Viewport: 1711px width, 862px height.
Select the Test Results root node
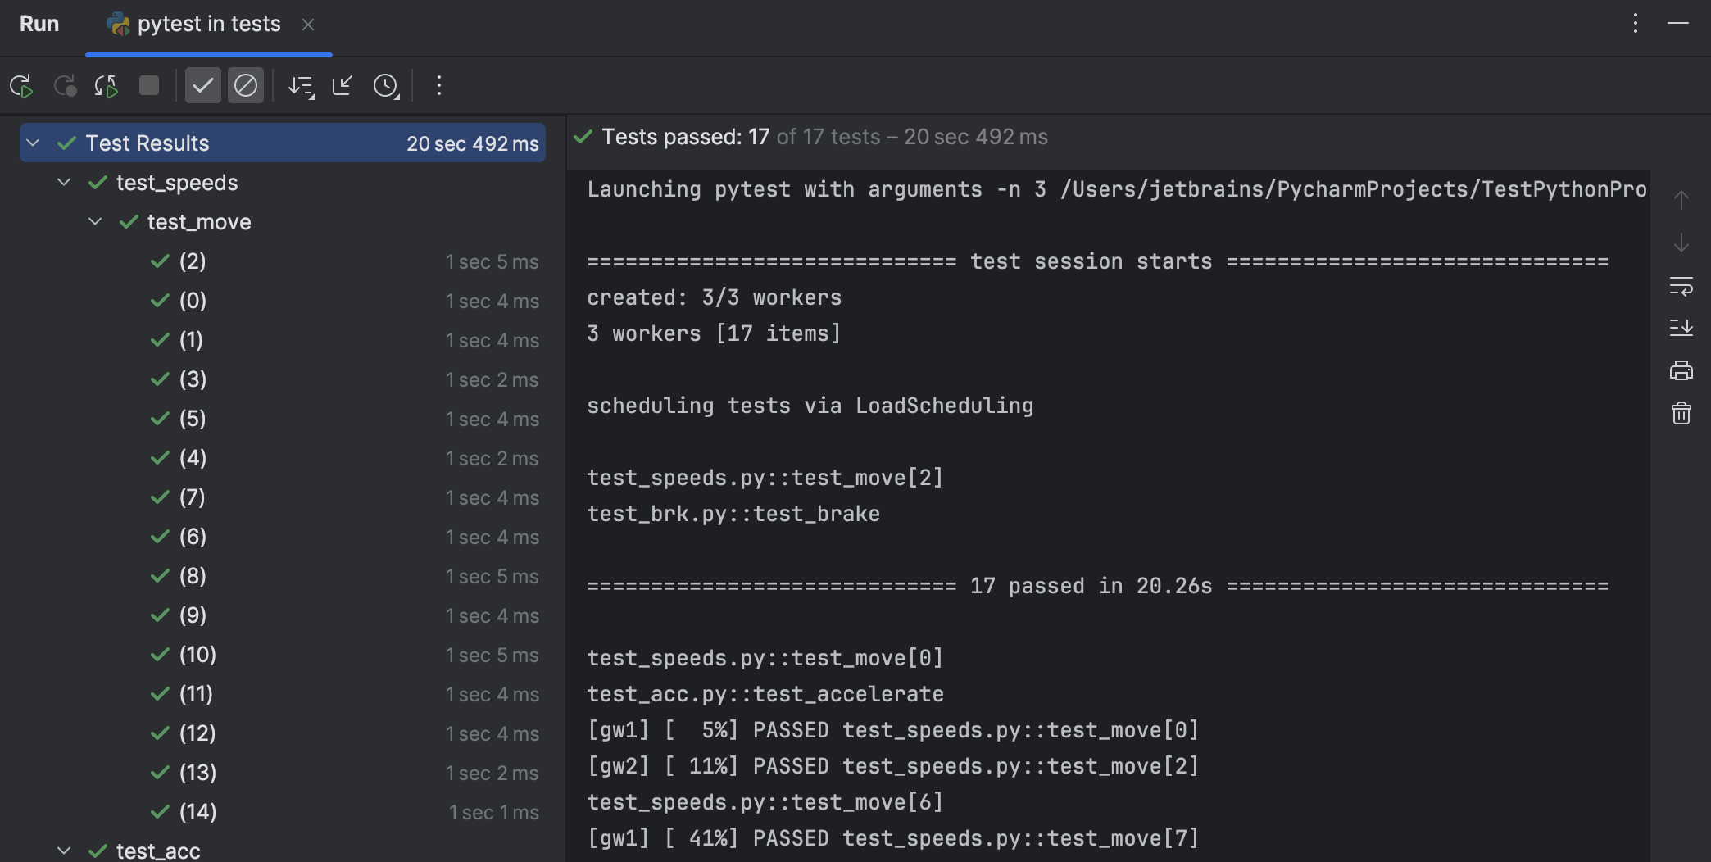[147, 143]
